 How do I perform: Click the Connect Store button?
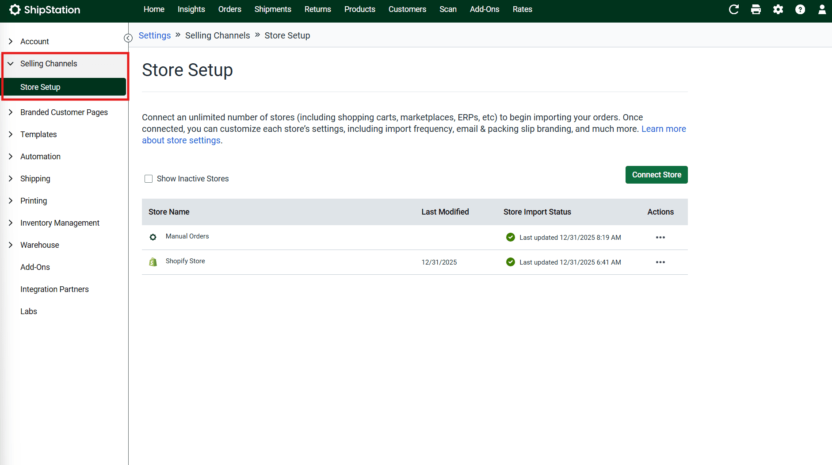click(656, 175)
